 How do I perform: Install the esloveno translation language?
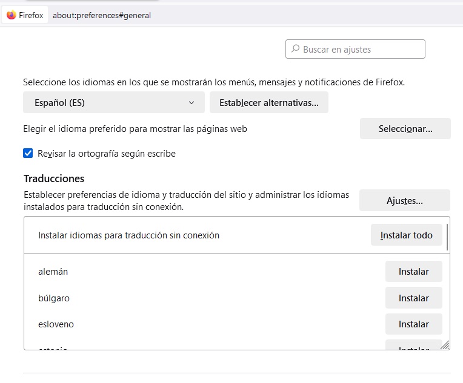(414, 324)
